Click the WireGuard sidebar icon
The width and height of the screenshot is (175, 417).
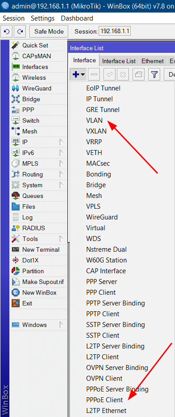(16, 88)
